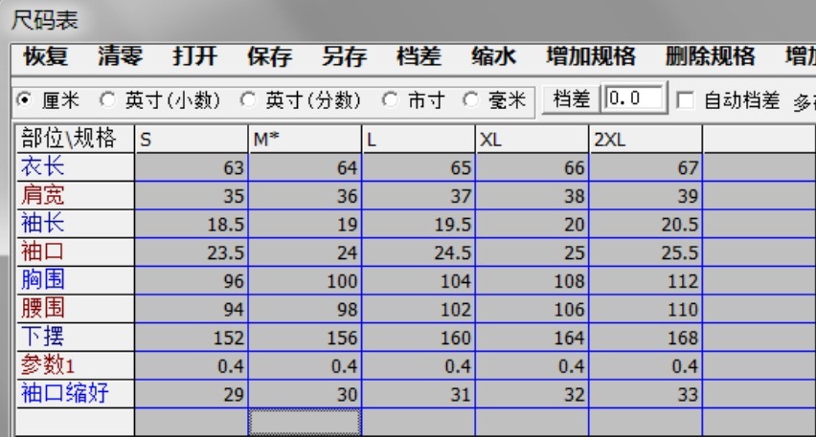Select the 衣长 row label
The height and width of the screenshot is (437, 816).
(76, 167)
